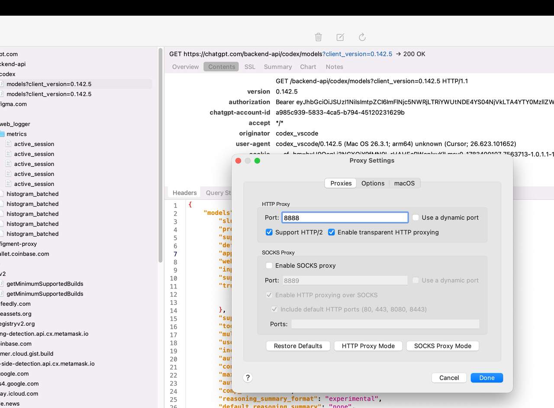Open the Chart tab

point(308,67)
